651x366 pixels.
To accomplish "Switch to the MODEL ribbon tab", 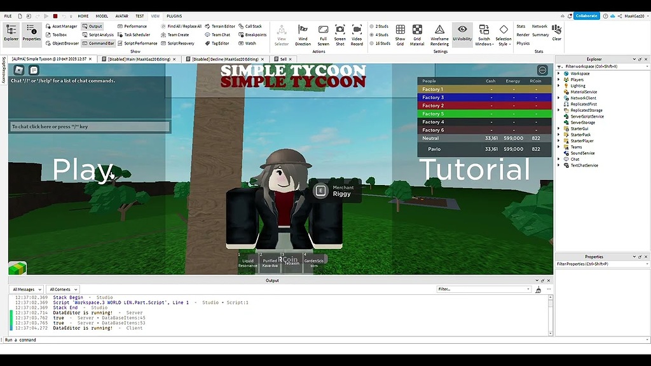I will pyautogui.click(x=102, y=16).
